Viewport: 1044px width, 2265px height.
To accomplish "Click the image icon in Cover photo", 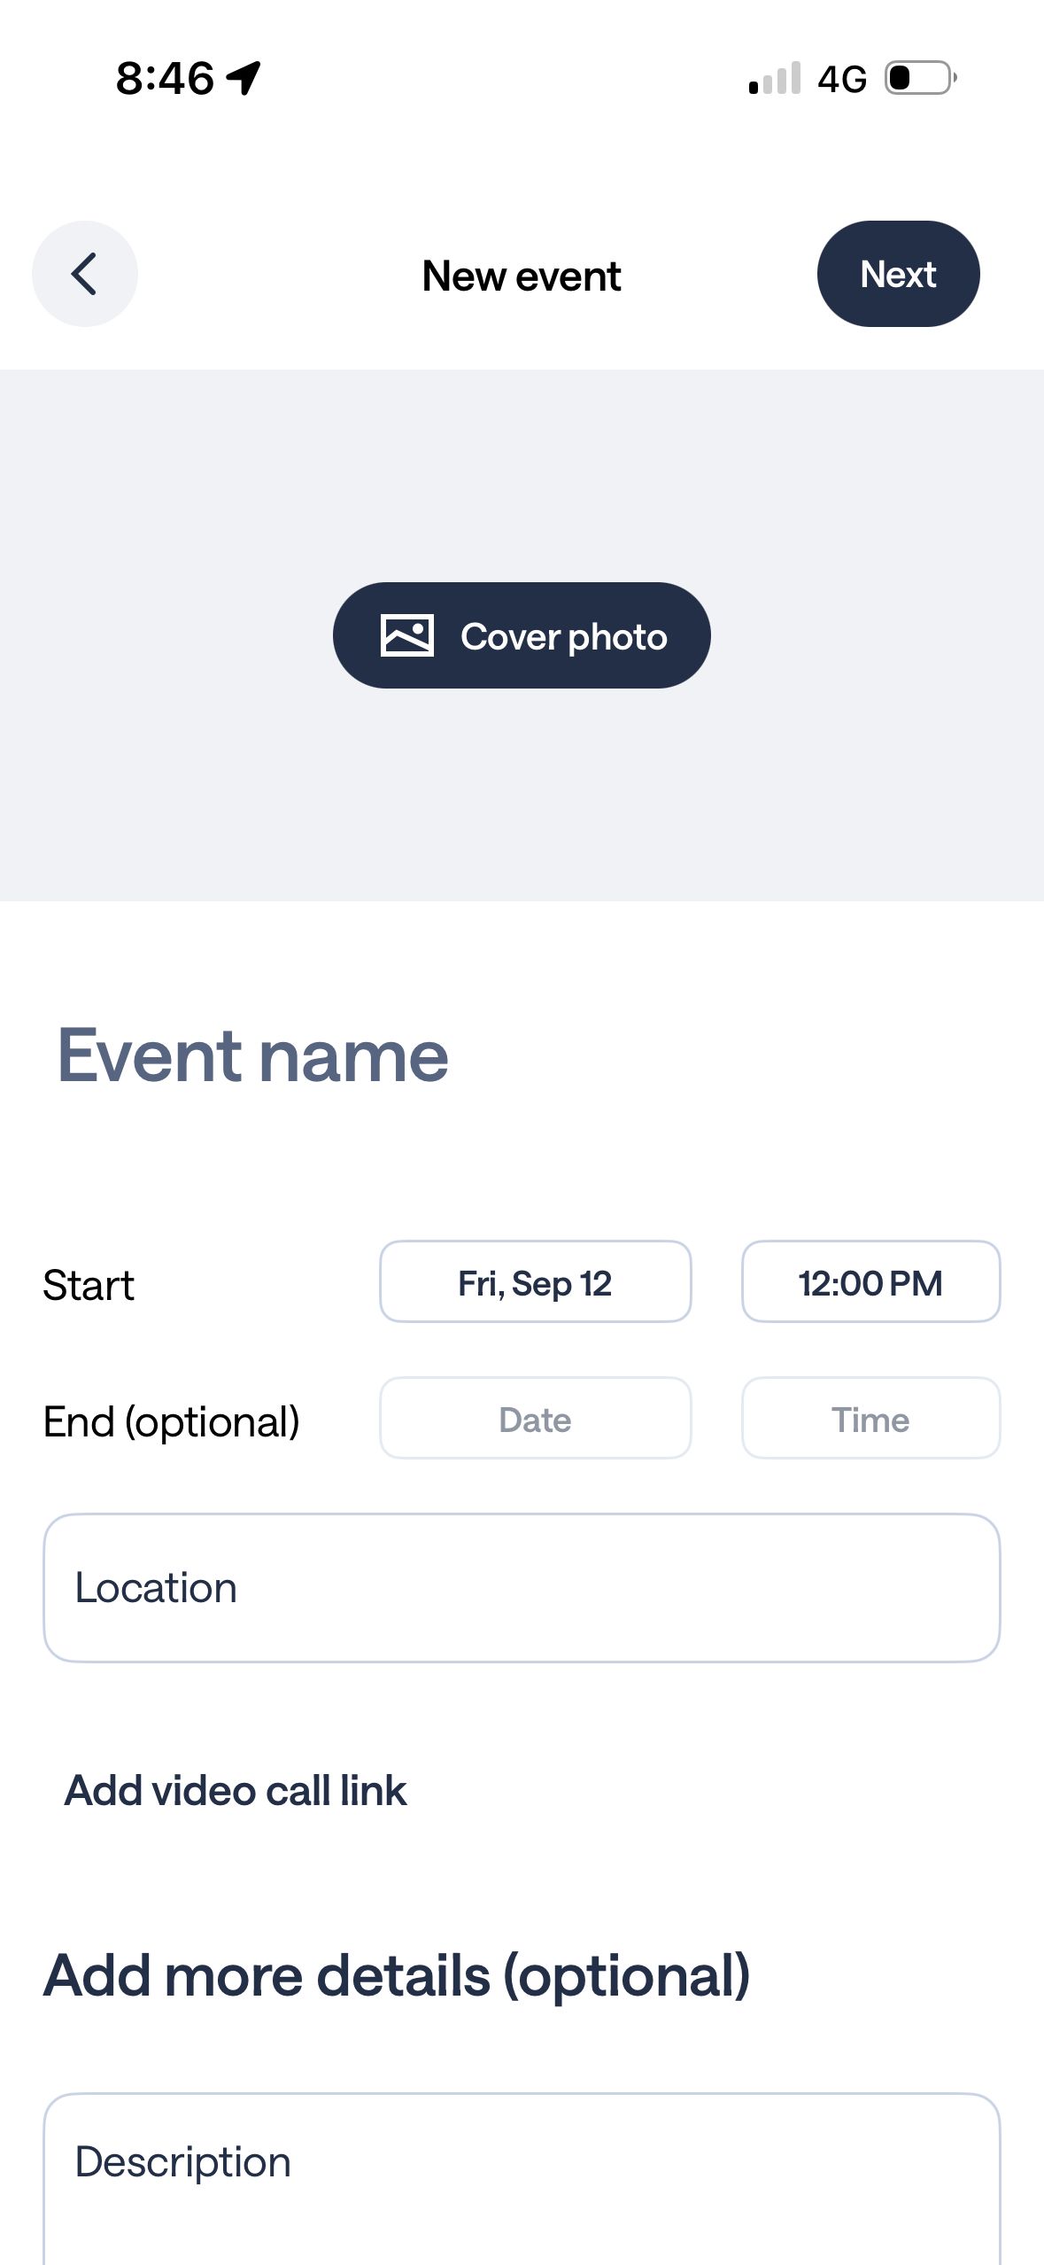I will [407, 635].
